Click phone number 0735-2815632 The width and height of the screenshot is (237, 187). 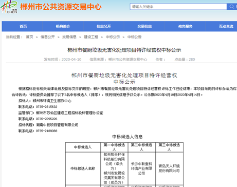[x=46, y=107]
